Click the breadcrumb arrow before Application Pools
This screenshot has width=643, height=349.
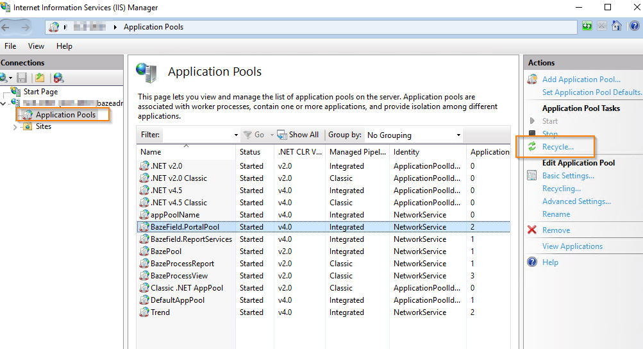click(x=115, y=27)
